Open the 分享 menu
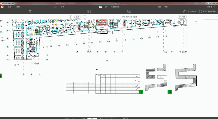The height and width of the screenshot is (119, 218). tap(62, 7)
